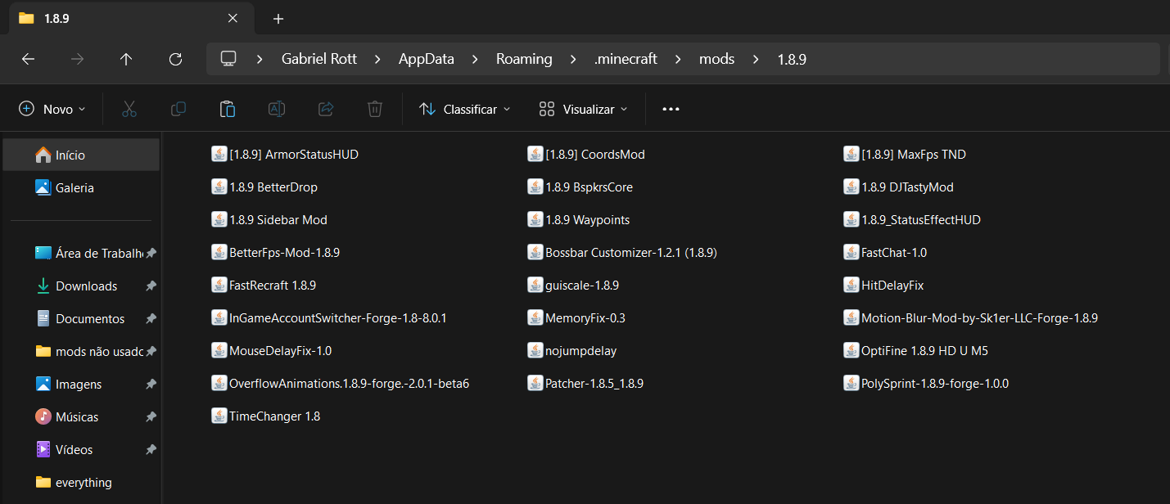This screenshot has width=1170, height=504.
Task: Click the Share toolbar icon
Action: (x=326, y=109)
